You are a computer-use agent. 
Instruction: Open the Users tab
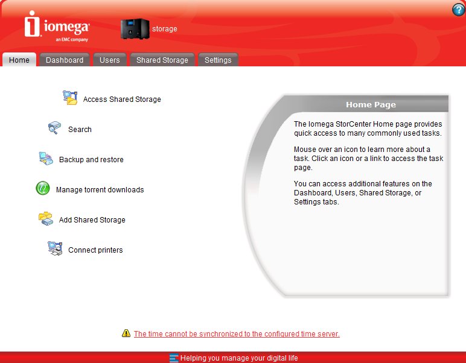coord(110,60)
